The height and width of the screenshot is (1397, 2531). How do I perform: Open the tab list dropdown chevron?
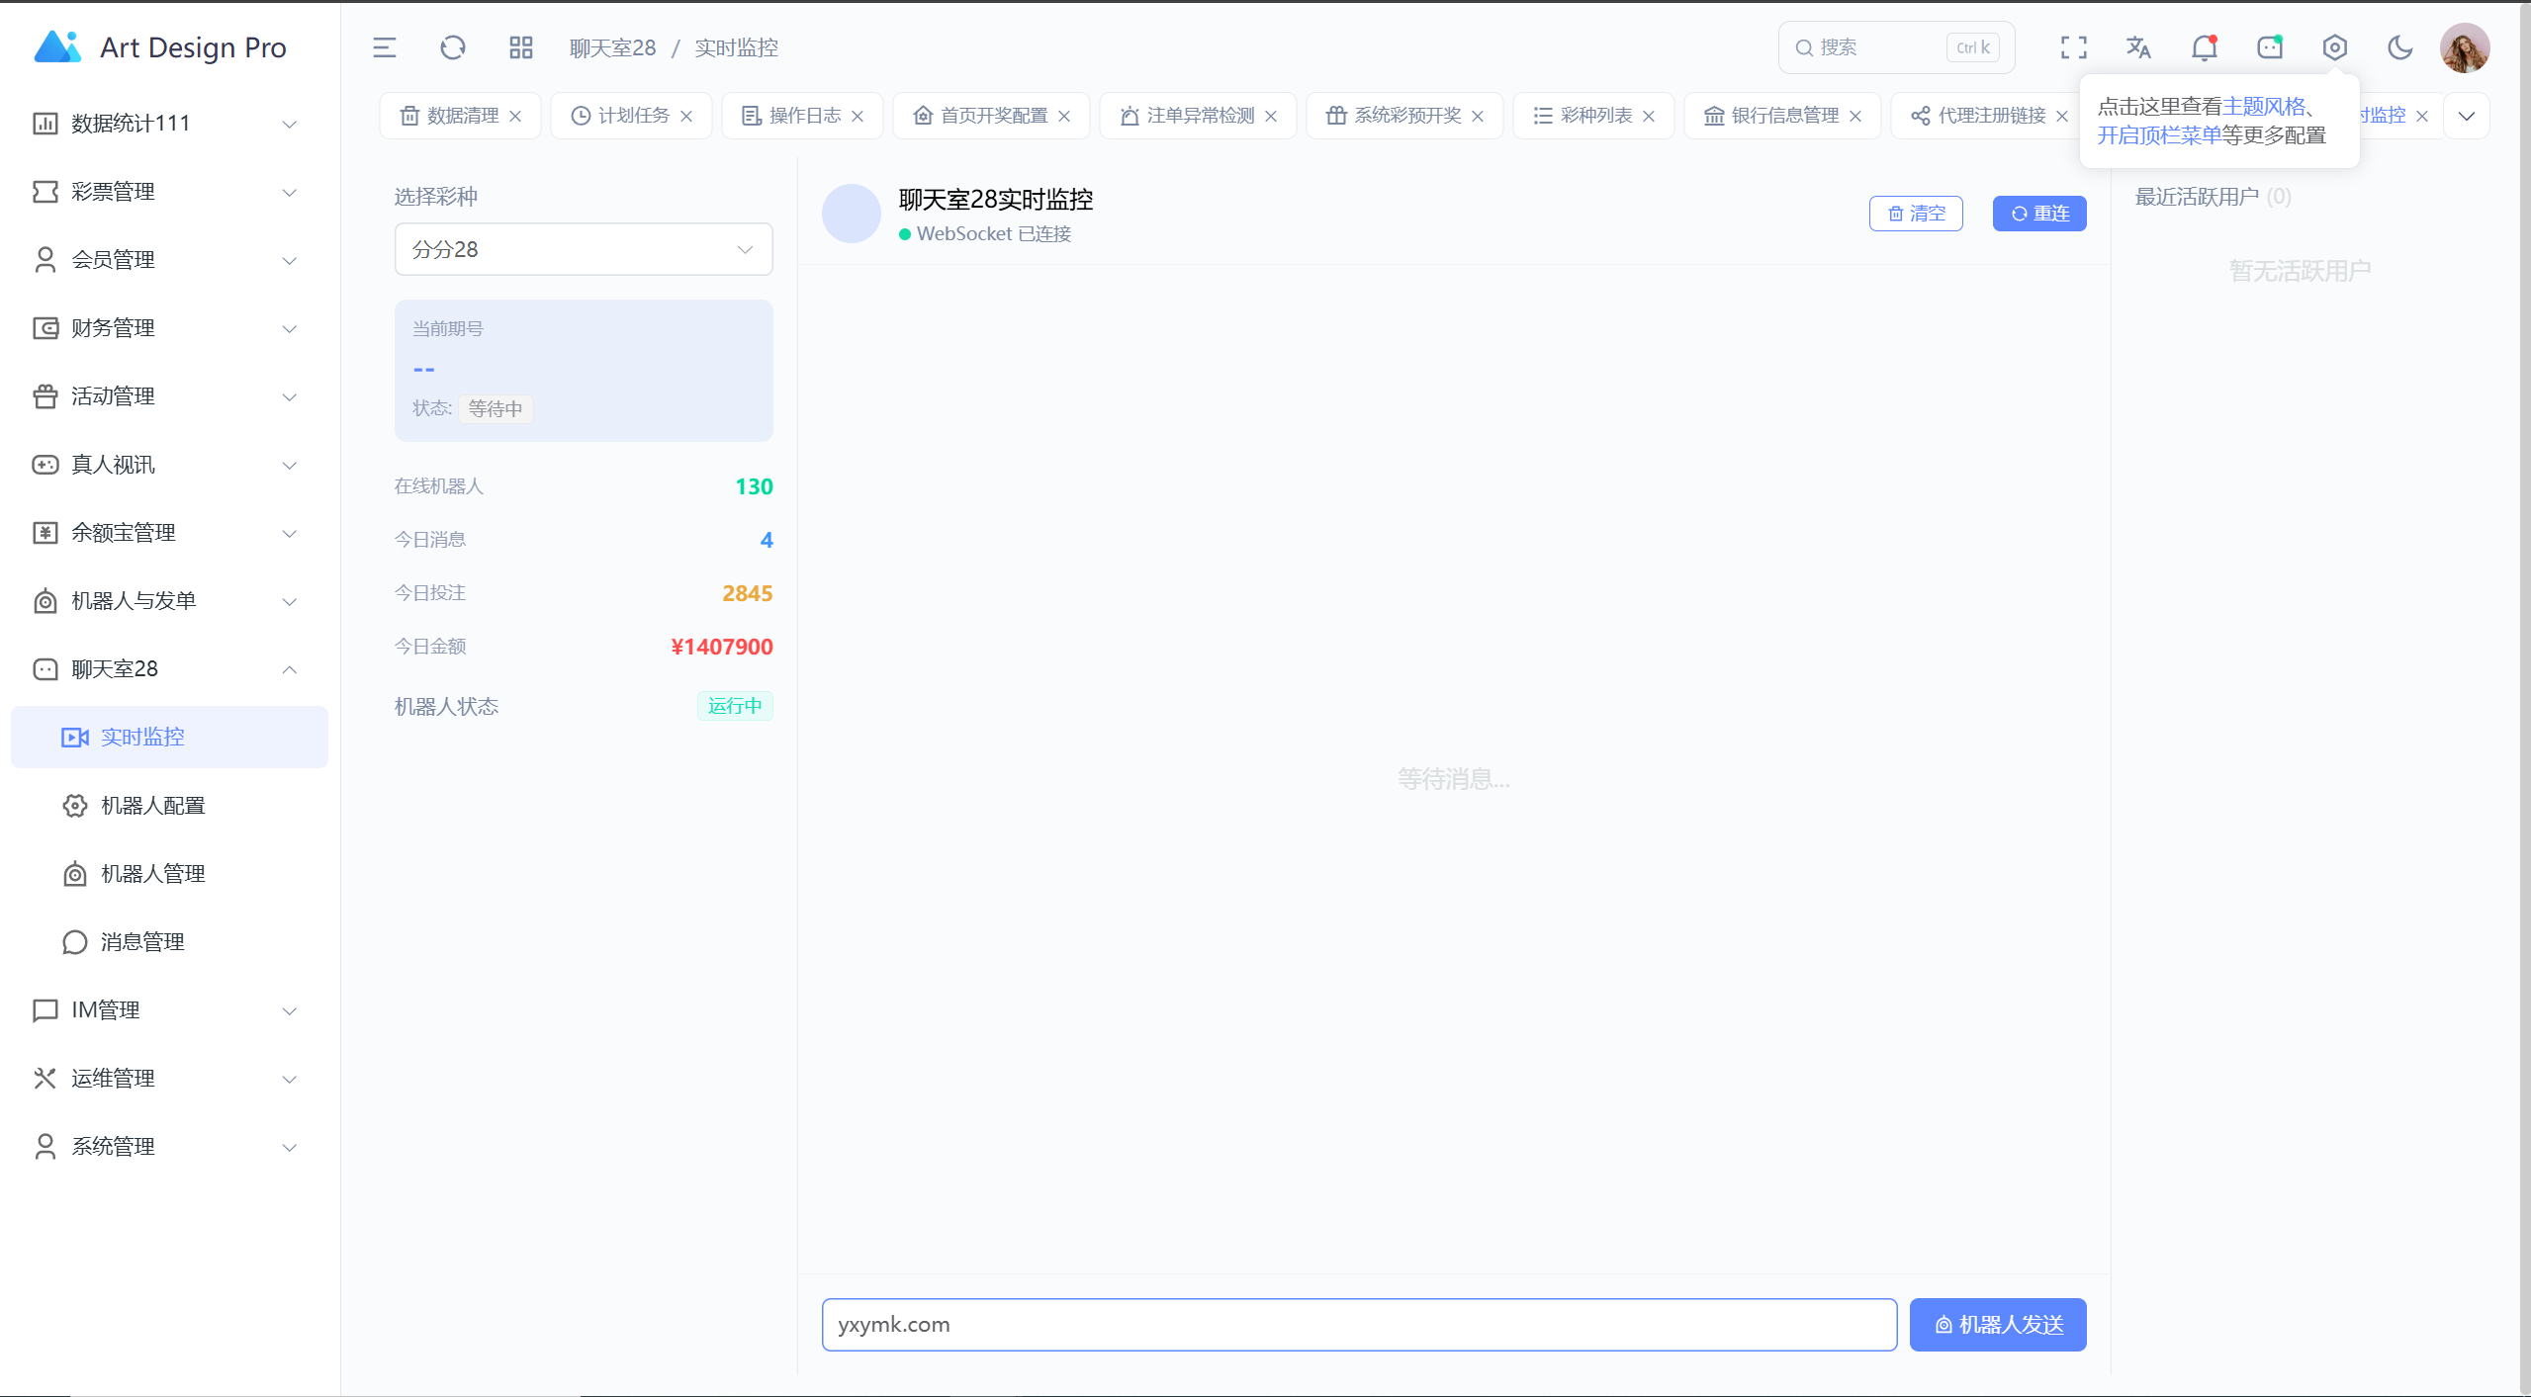(x=2467, y=116)
